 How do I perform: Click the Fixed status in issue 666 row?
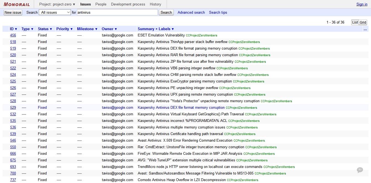(42, 154)
